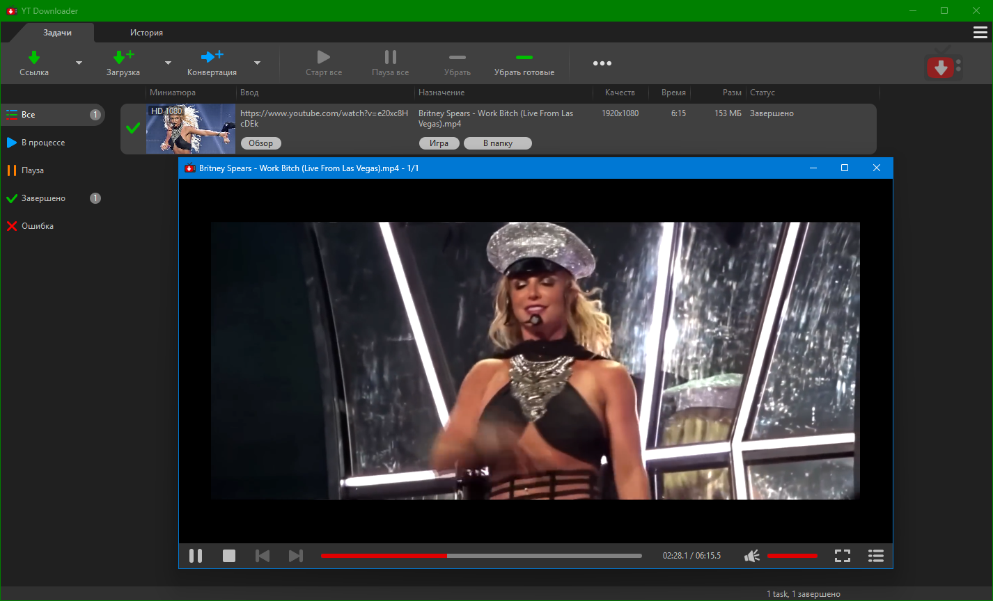
Task: Pause the playing video
Action: (196, 556)
